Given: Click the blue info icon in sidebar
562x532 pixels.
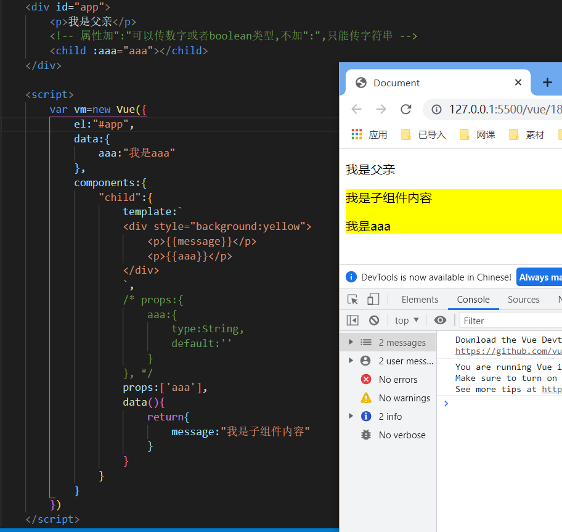Looking at the screenshot, I should (366, 416).
